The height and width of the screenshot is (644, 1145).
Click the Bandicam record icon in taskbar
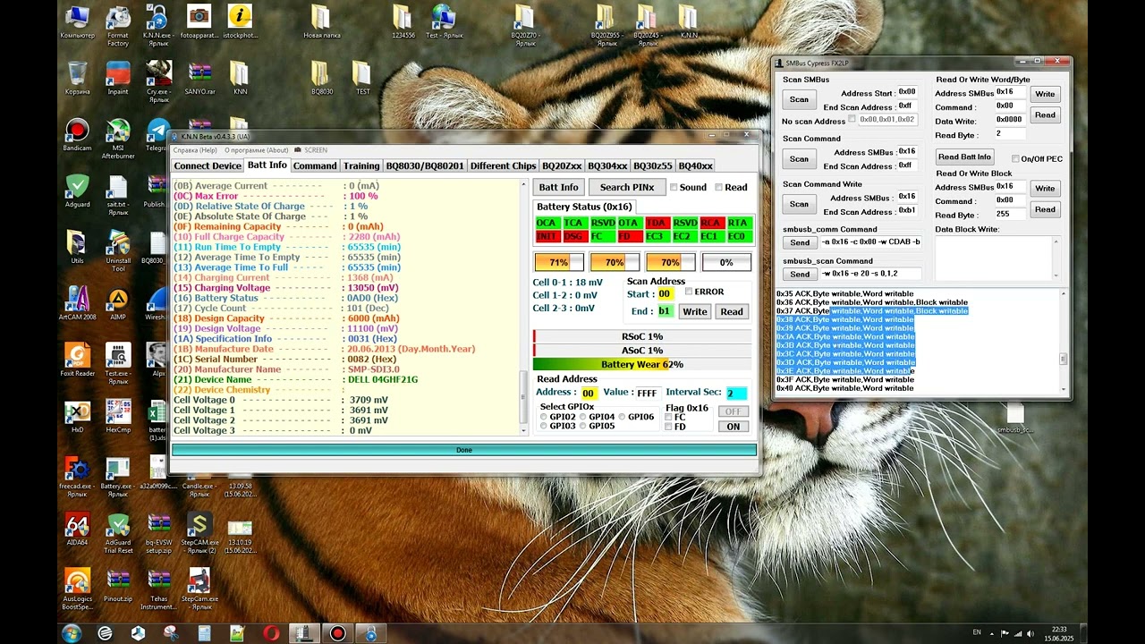tap(337, 633)
